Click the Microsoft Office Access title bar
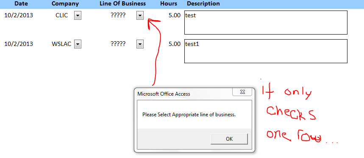 [x=183, y=94]
